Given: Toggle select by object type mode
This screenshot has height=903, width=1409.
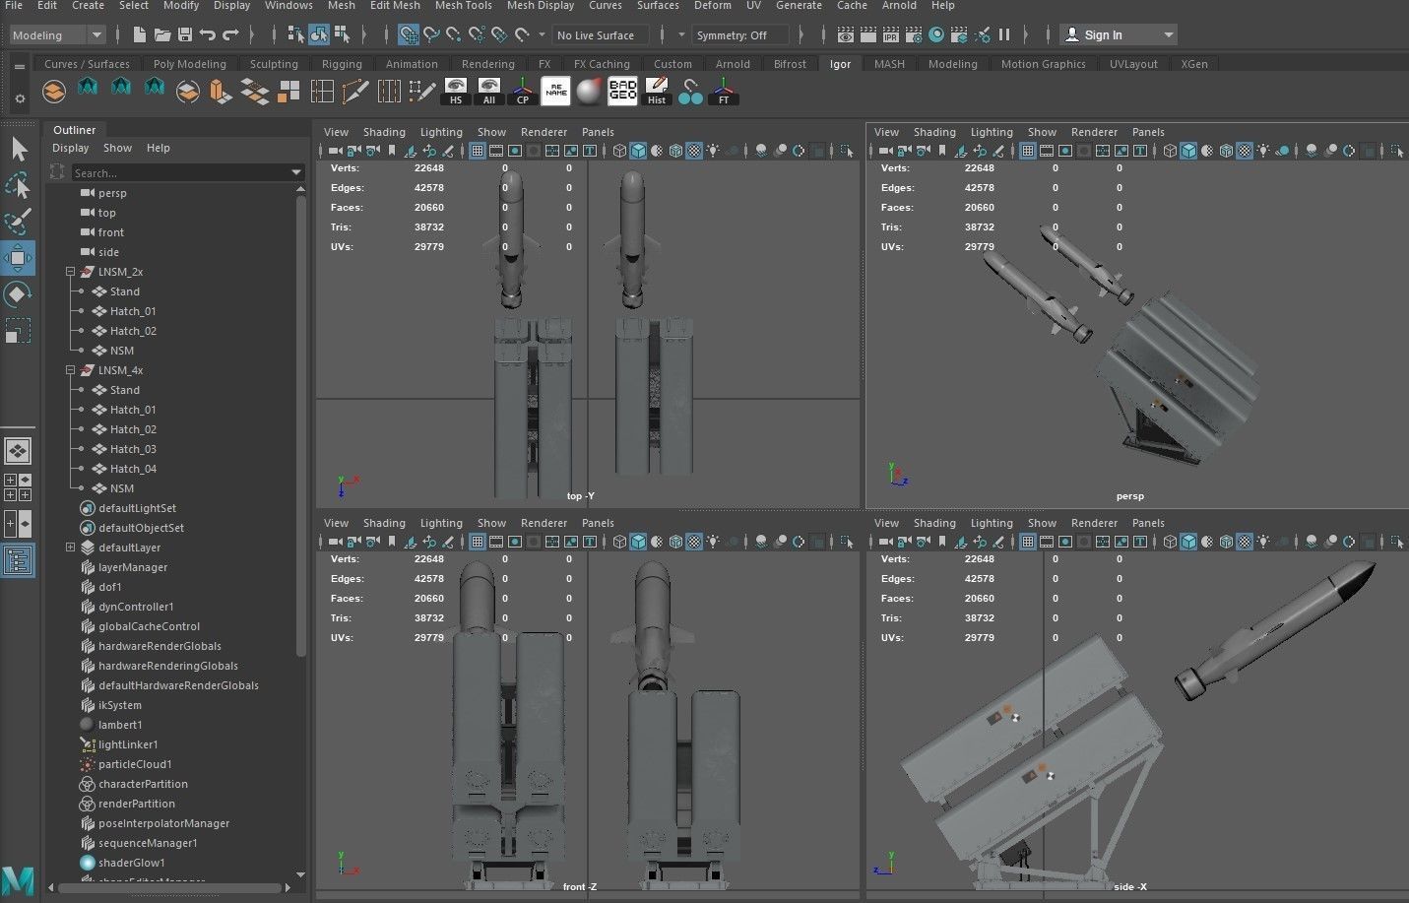Looking at the screenshot, I should coord(319,35).
